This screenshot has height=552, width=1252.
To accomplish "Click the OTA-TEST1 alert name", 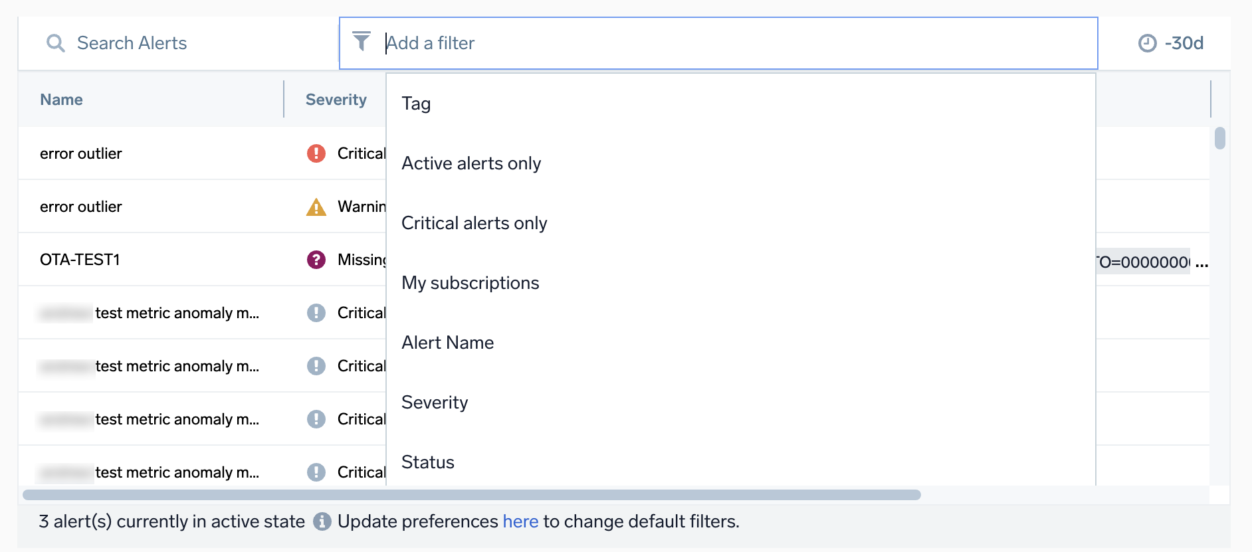I will (80, 260).
